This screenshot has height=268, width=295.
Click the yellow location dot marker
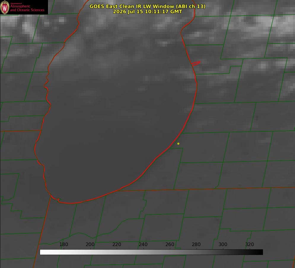(178, 143)
